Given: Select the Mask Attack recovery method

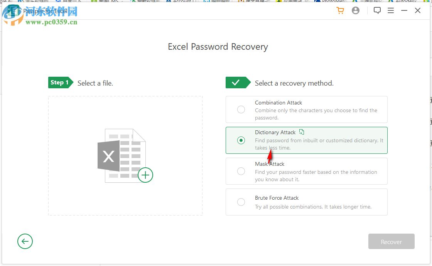Looking at the screenshot, I should (241, 170).
